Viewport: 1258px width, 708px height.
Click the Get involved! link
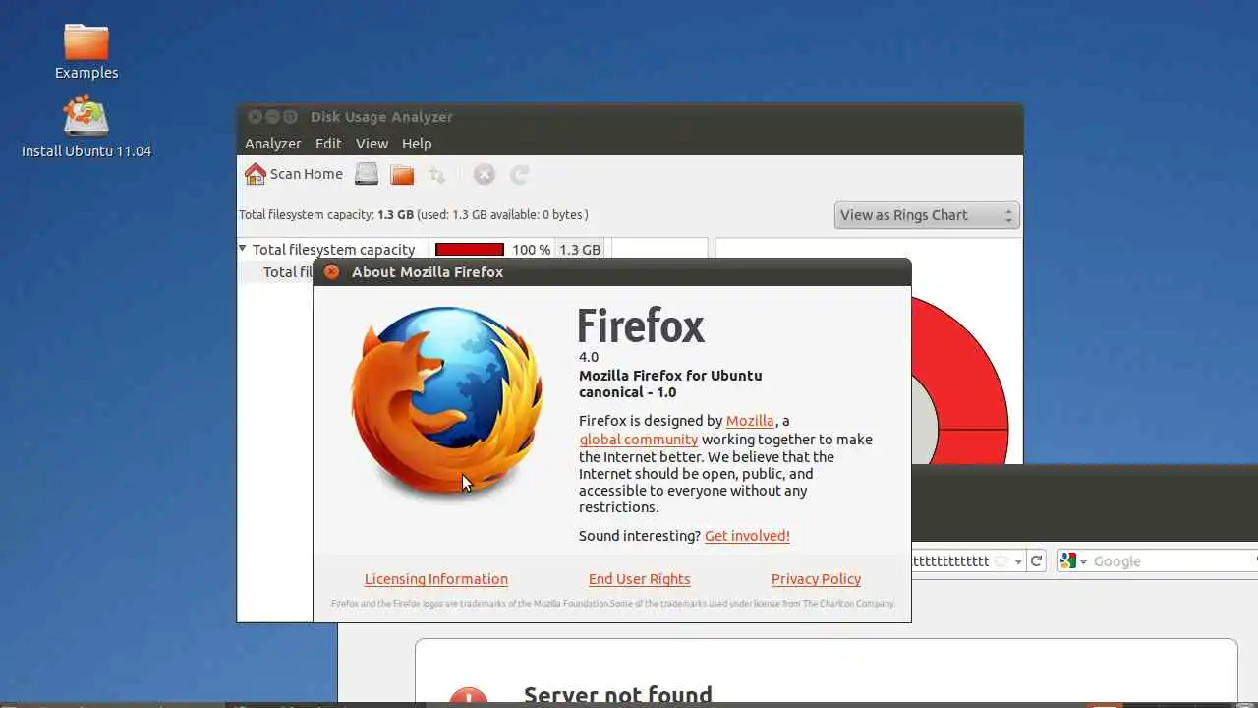[x=747, y=536]
